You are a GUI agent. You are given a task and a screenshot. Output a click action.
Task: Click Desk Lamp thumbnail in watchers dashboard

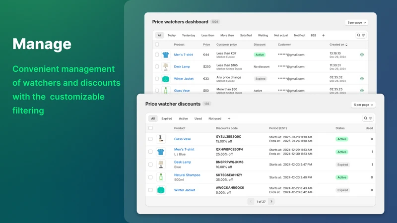tap(166, 67)
